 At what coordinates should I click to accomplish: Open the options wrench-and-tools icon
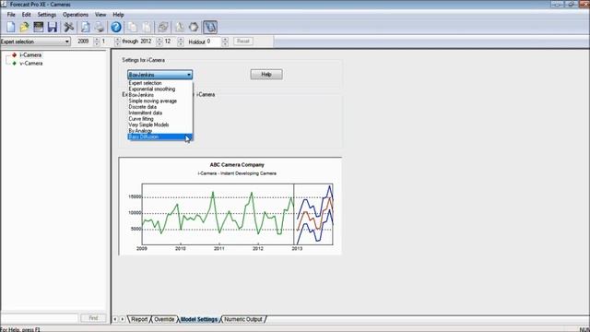69,27
